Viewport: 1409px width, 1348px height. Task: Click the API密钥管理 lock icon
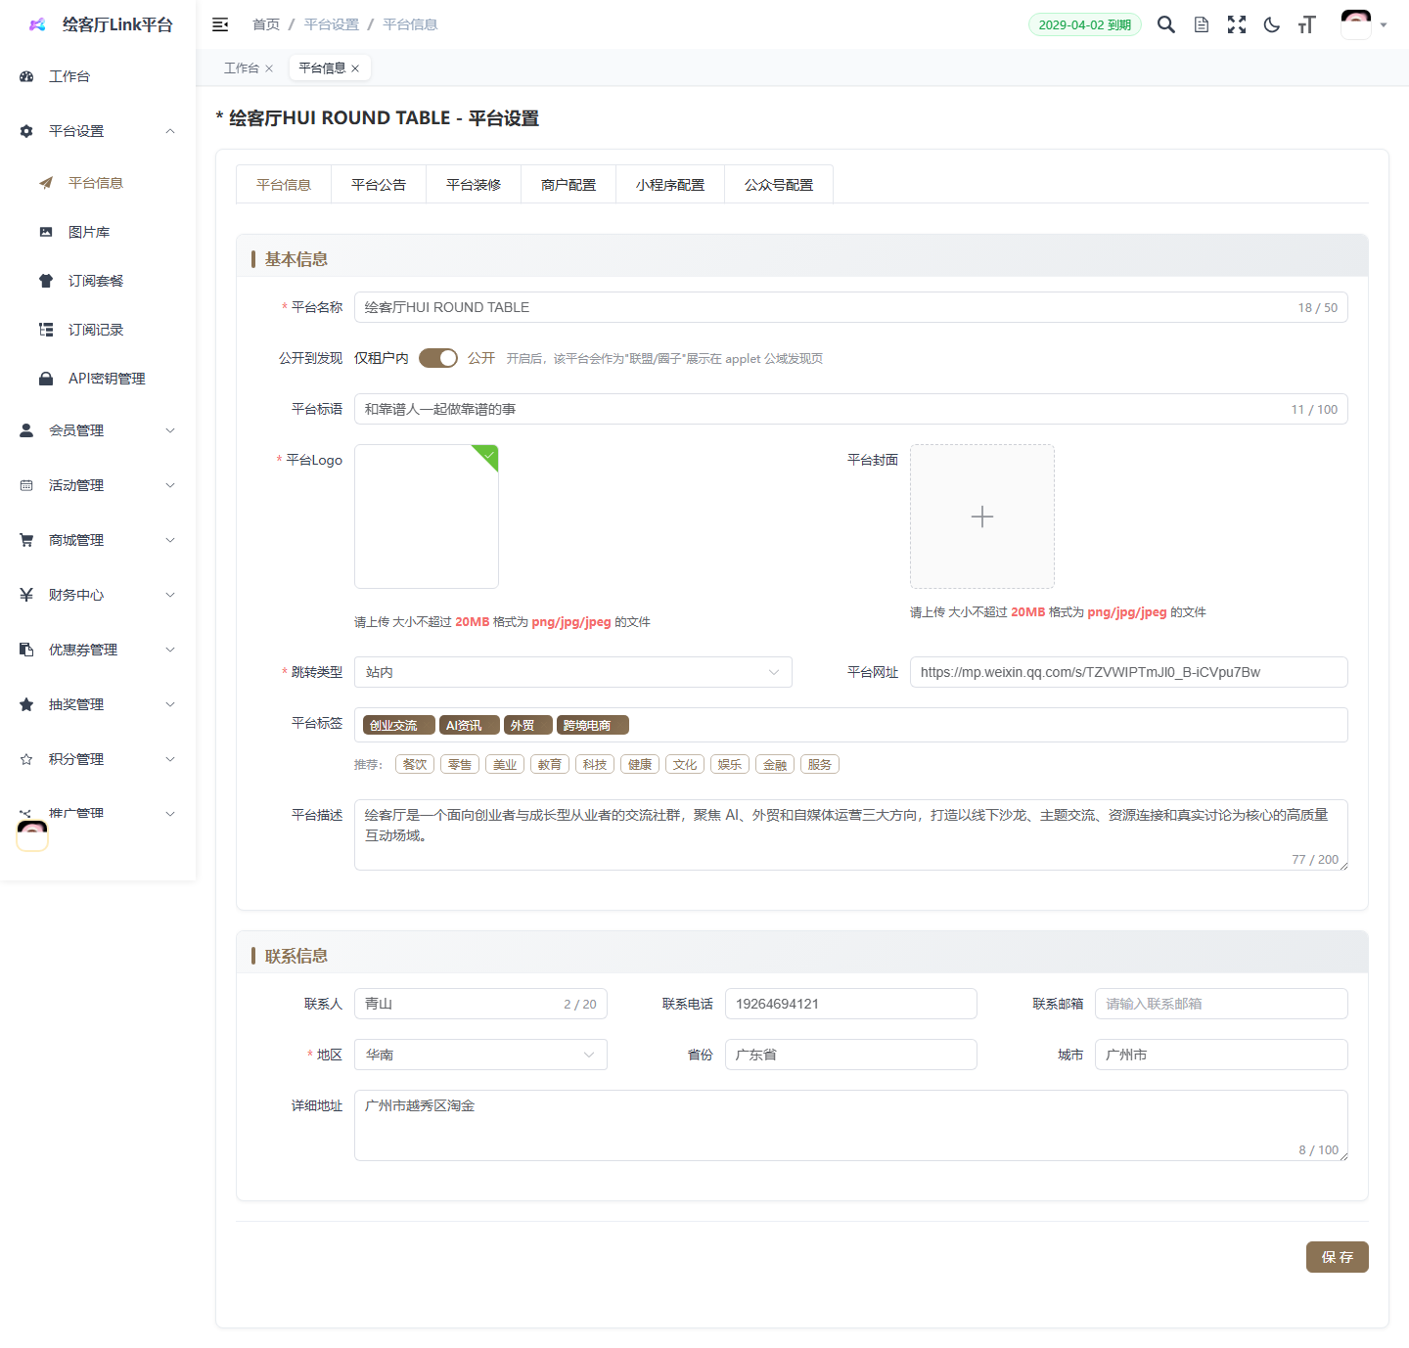[46, 379]
